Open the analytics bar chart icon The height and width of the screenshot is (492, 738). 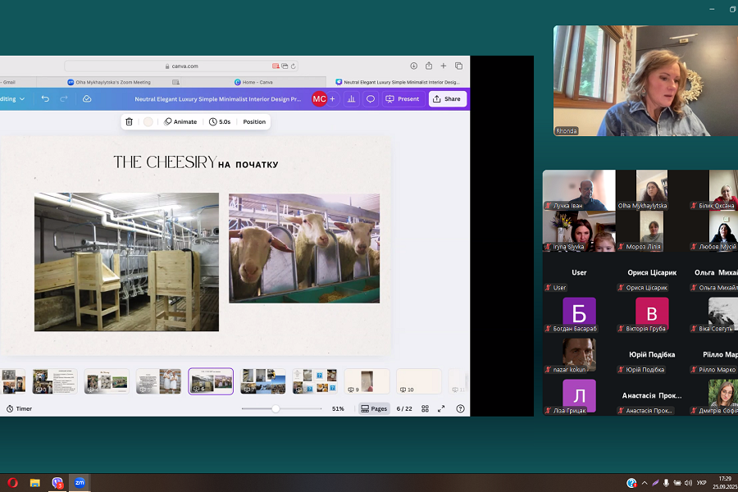[351, 99]
